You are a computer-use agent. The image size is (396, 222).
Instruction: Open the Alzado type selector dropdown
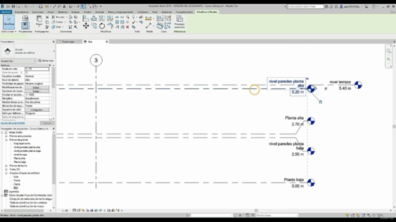pos(54,51)
